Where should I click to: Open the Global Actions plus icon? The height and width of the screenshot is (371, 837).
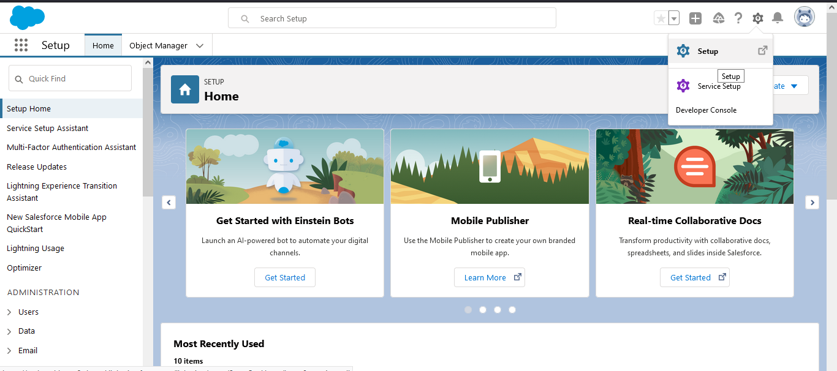point(695,18)
